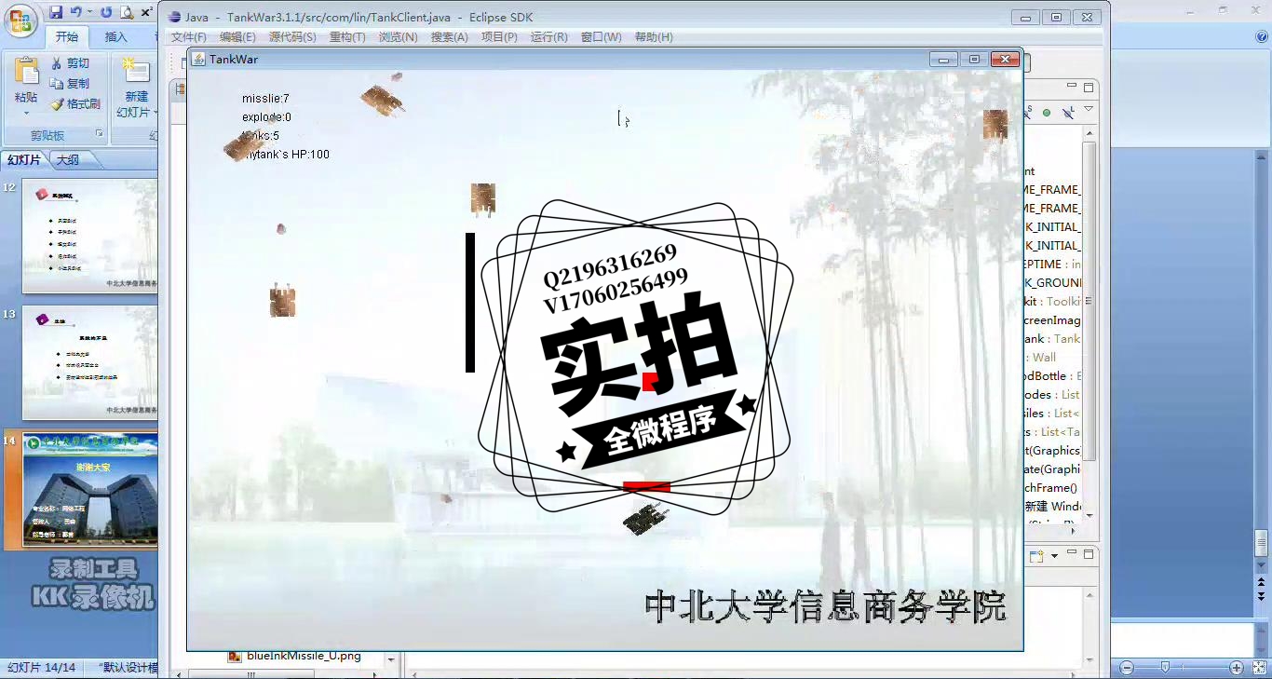The width and height of the screenshot is (1272, 679).
Task: Switch to the 幻灯片 pane tab
Action: pyautogui.click(x=24, y=160)
